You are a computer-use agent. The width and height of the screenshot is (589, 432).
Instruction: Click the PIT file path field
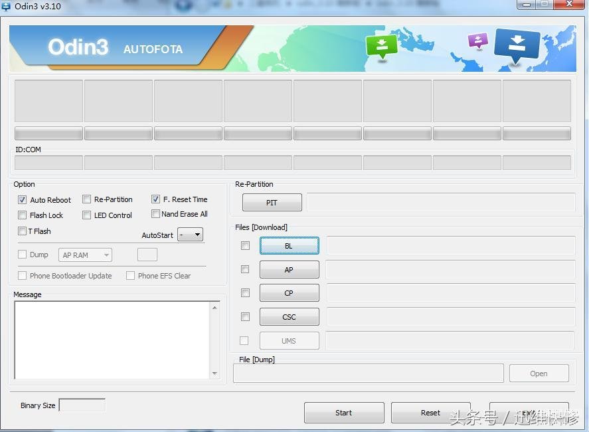click(x=441, y=202)
